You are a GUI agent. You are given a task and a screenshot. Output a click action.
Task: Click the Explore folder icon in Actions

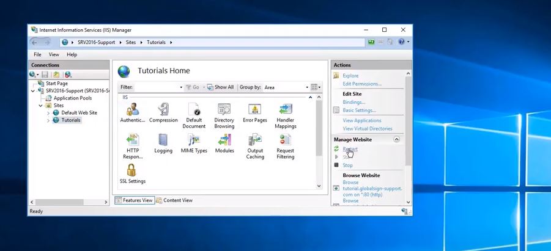click(x=336, y=76)
